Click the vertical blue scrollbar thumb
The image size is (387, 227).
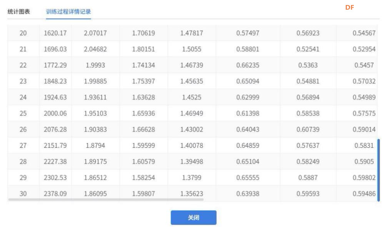point(379,170)
